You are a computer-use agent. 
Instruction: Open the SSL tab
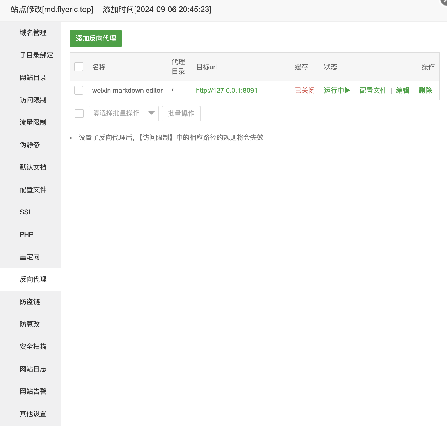click(31, 212)
